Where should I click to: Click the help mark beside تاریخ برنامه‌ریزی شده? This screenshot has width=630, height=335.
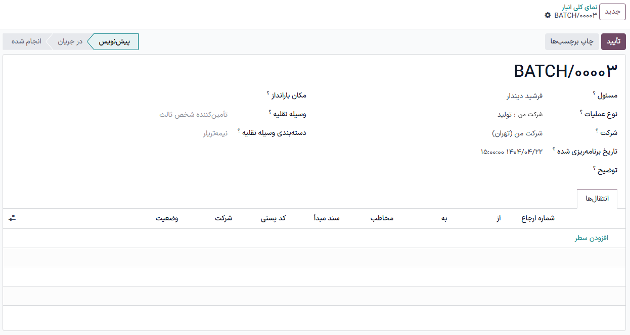pyautogui.click(x=554, y=150)
